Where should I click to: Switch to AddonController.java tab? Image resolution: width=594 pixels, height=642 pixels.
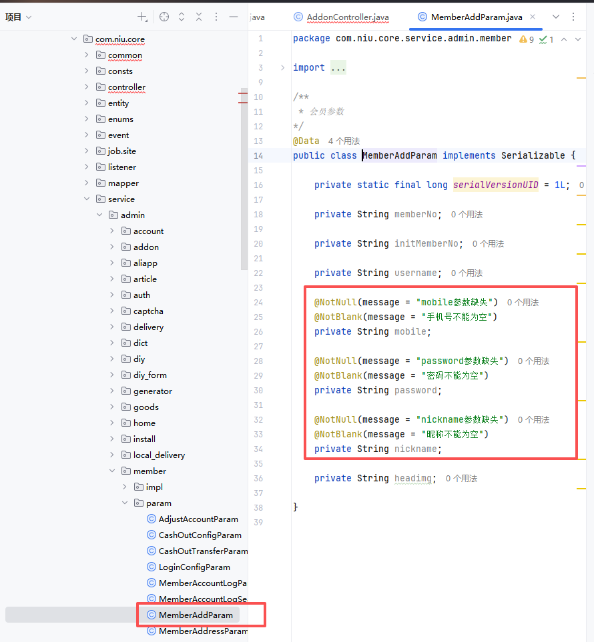coord(347,17)
